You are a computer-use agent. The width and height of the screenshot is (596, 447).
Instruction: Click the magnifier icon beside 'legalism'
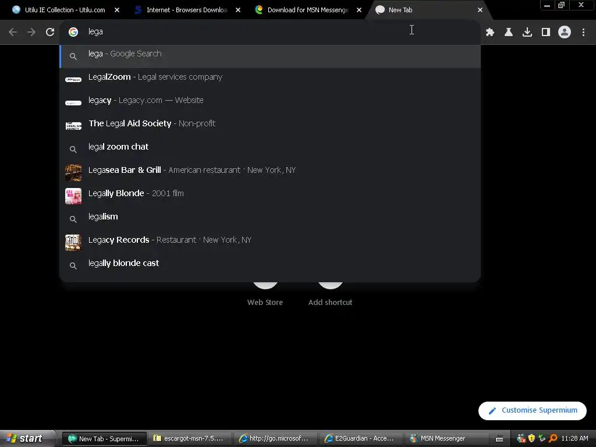(x=73, y=219)
